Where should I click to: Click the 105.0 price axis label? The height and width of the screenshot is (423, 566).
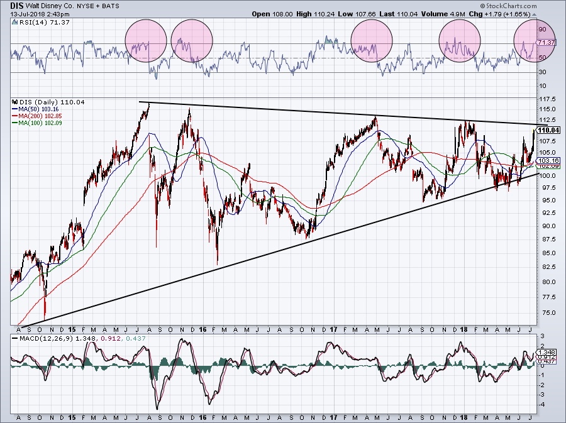pos(548,153)
